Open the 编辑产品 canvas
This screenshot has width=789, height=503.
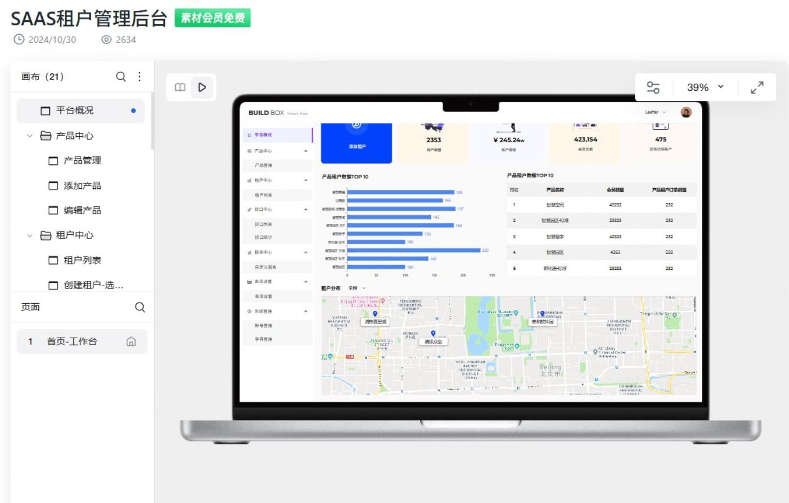coord(82,210)
